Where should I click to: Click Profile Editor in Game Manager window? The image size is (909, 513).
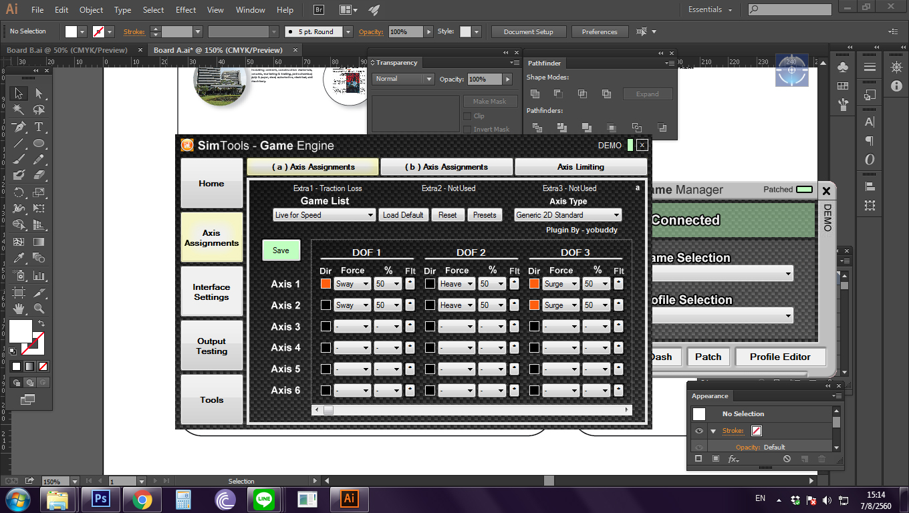[780, 357]
